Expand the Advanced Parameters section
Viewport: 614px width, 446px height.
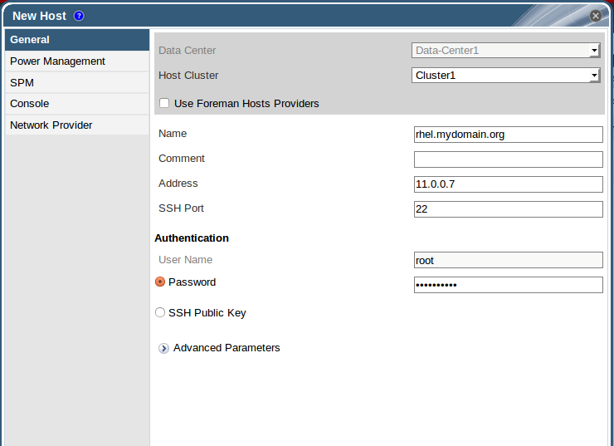[x=227, y=348]
